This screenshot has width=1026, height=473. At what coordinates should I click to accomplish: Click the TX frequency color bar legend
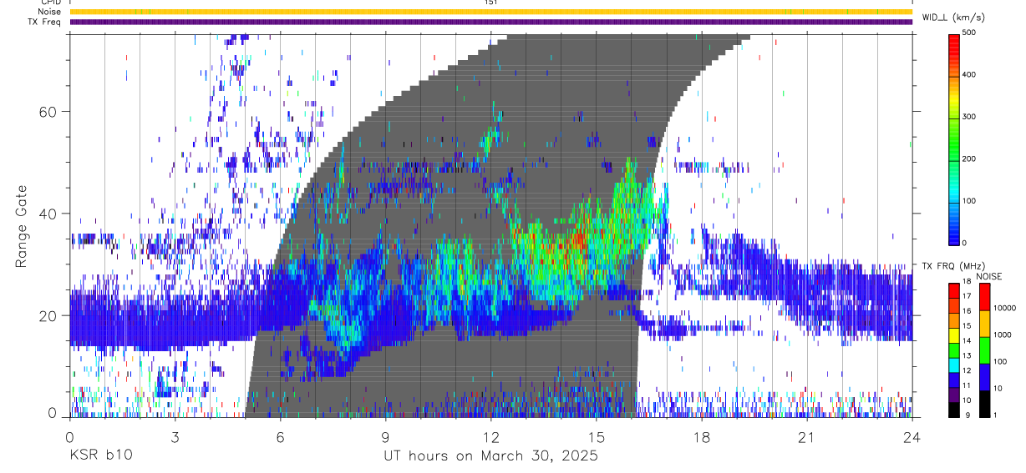[954, 349]
